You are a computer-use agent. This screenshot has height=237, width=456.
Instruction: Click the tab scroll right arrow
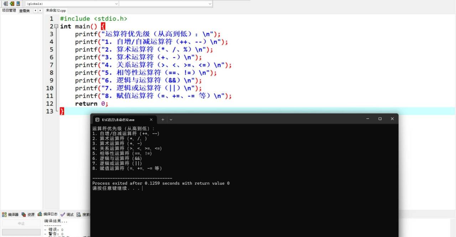(40, 10)
